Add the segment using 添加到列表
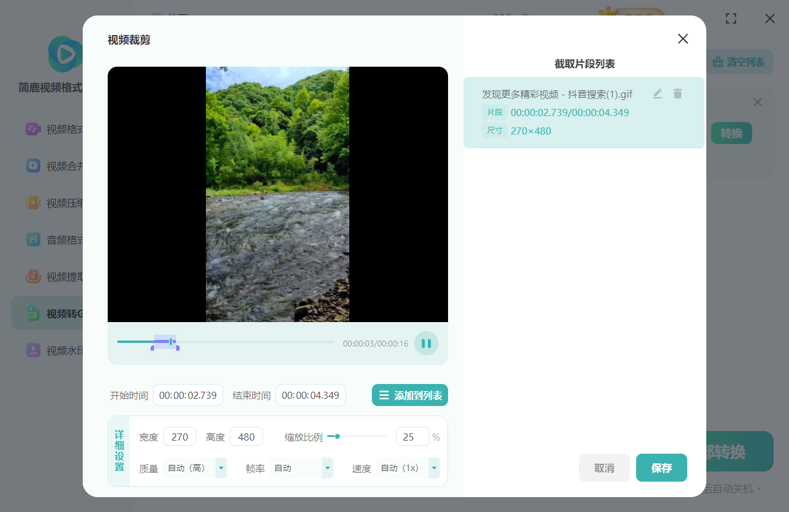 point(410,395)
